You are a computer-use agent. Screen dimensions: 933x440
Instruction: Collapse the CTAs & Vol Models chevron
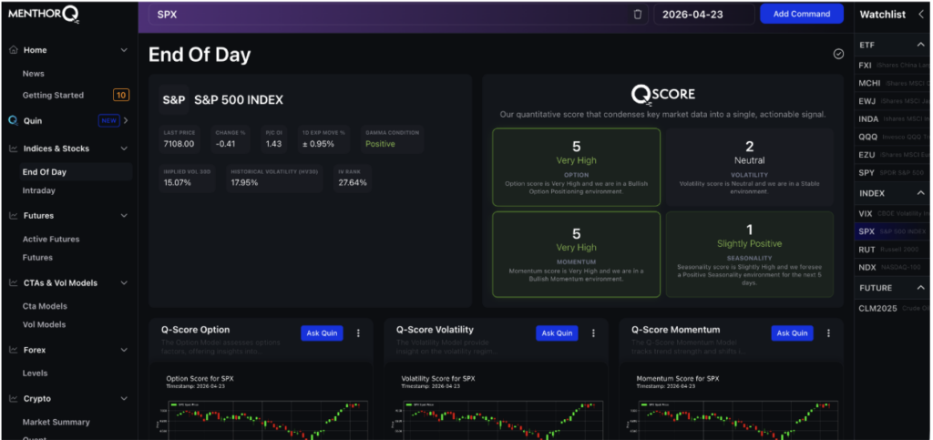tap(124, 283)
